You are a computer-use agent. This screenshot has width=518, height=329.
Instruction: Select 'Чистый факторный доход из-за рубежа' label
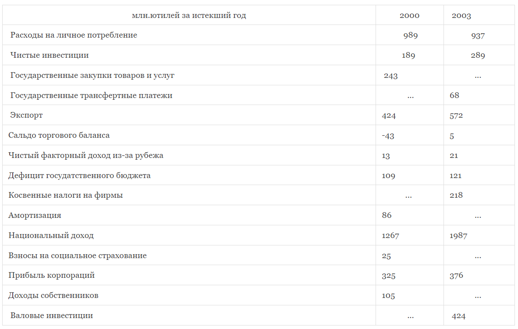point(86,155)
